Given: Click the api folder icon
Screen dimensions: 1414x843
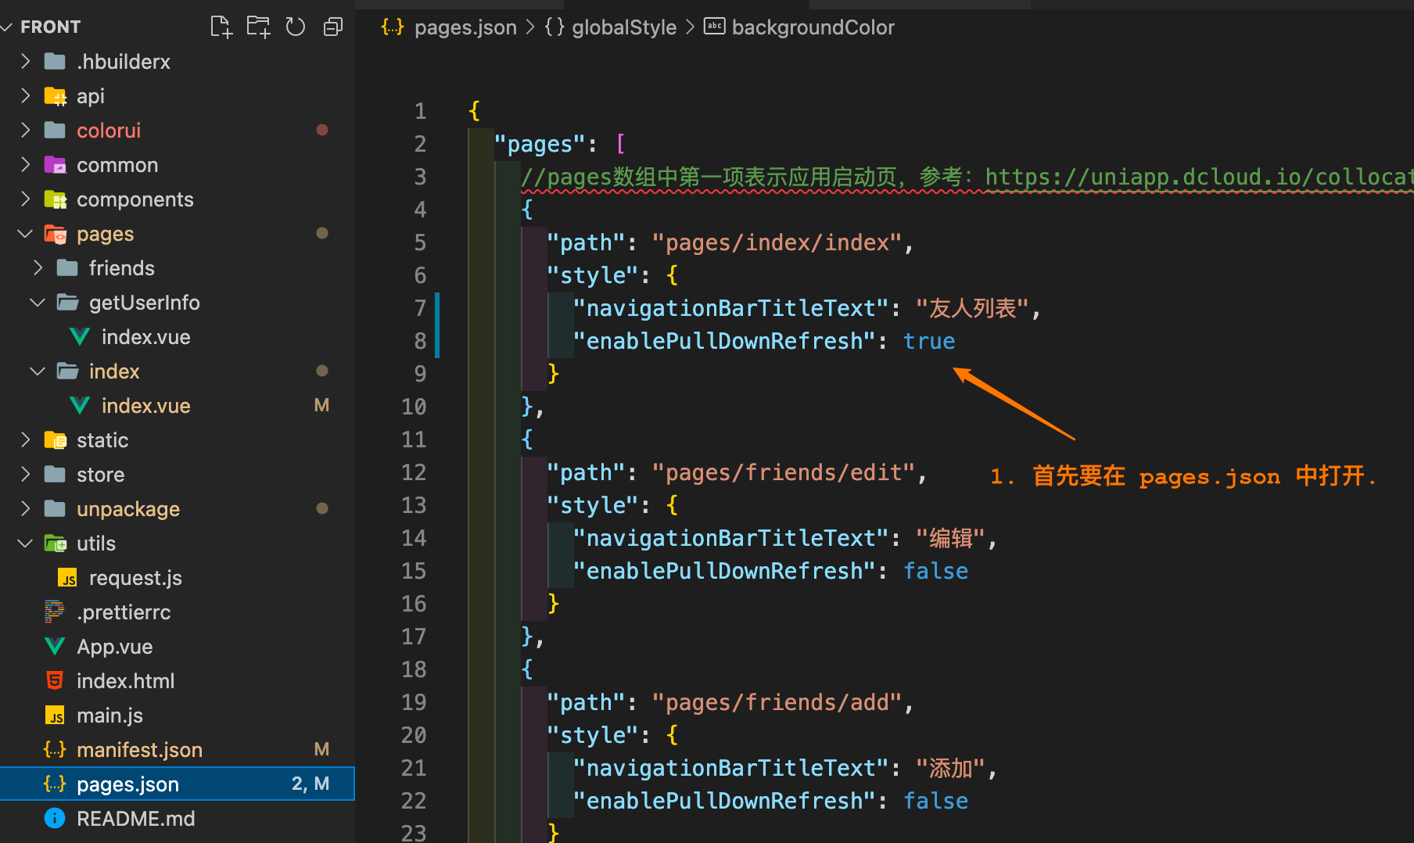Looking at the screenshot, I should click(x=56, y=96).
